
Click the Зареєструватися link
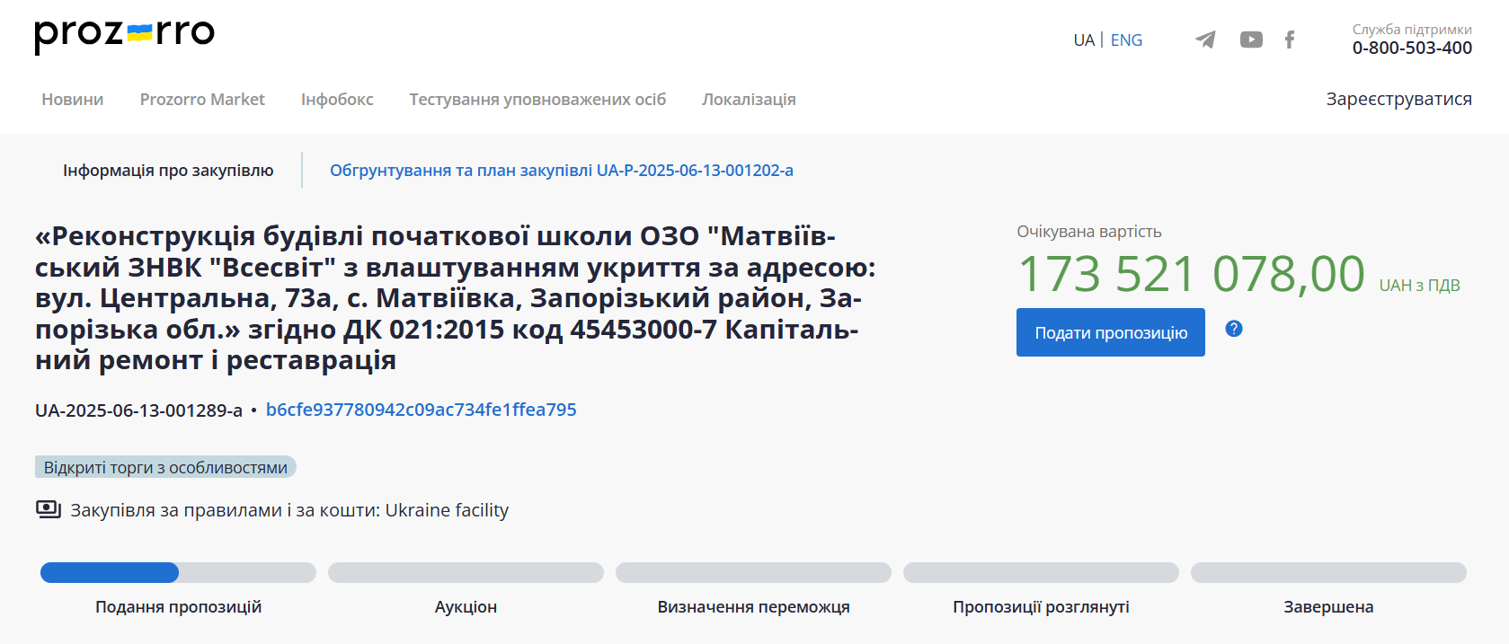[1398, 99]
